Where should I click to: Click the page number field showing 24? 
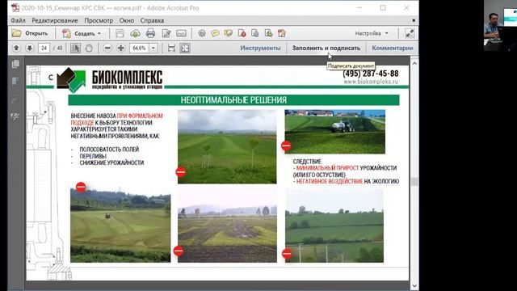44,48
